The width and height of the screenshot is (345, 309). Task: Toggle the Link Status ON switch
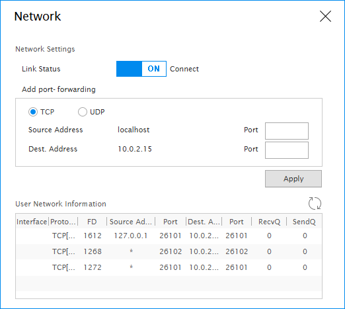141,69
